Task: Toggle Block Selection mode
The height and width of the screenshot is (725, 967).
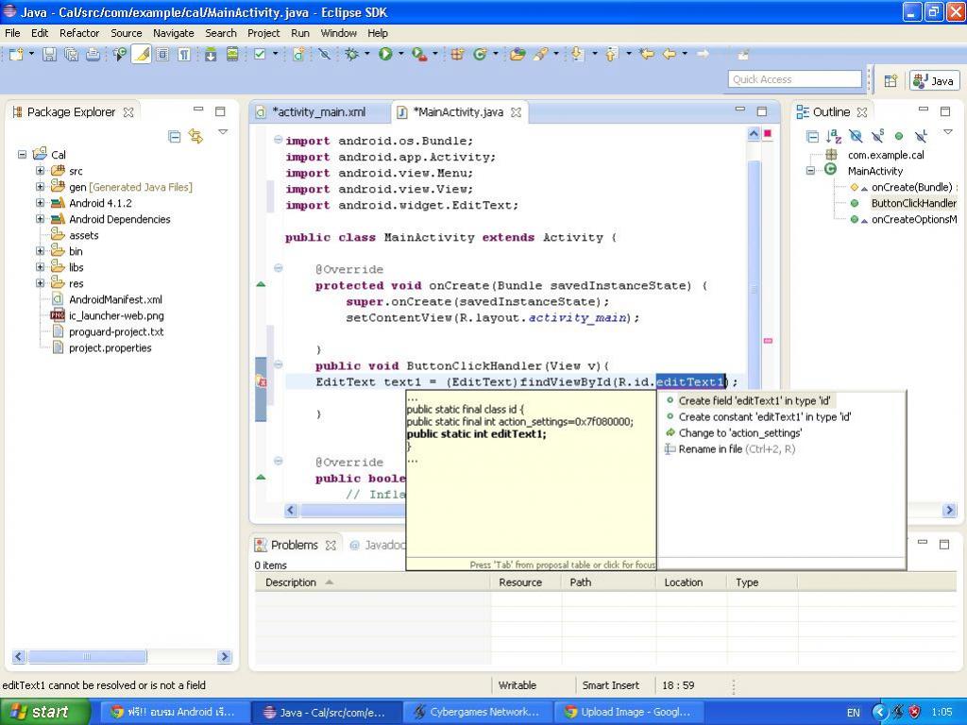Action: click(x=162, y=54)
